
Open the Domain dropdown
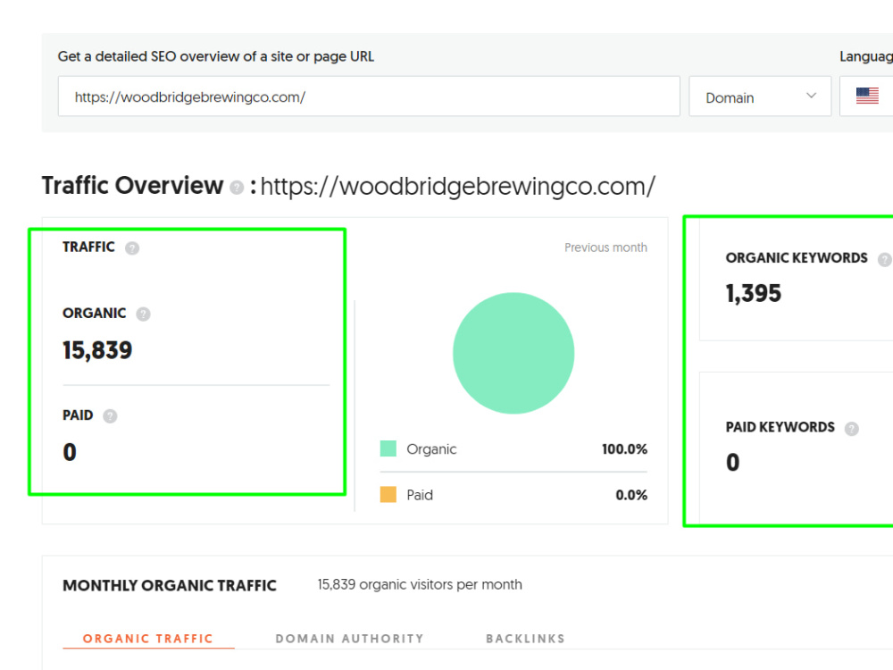(x=760, y=96)
